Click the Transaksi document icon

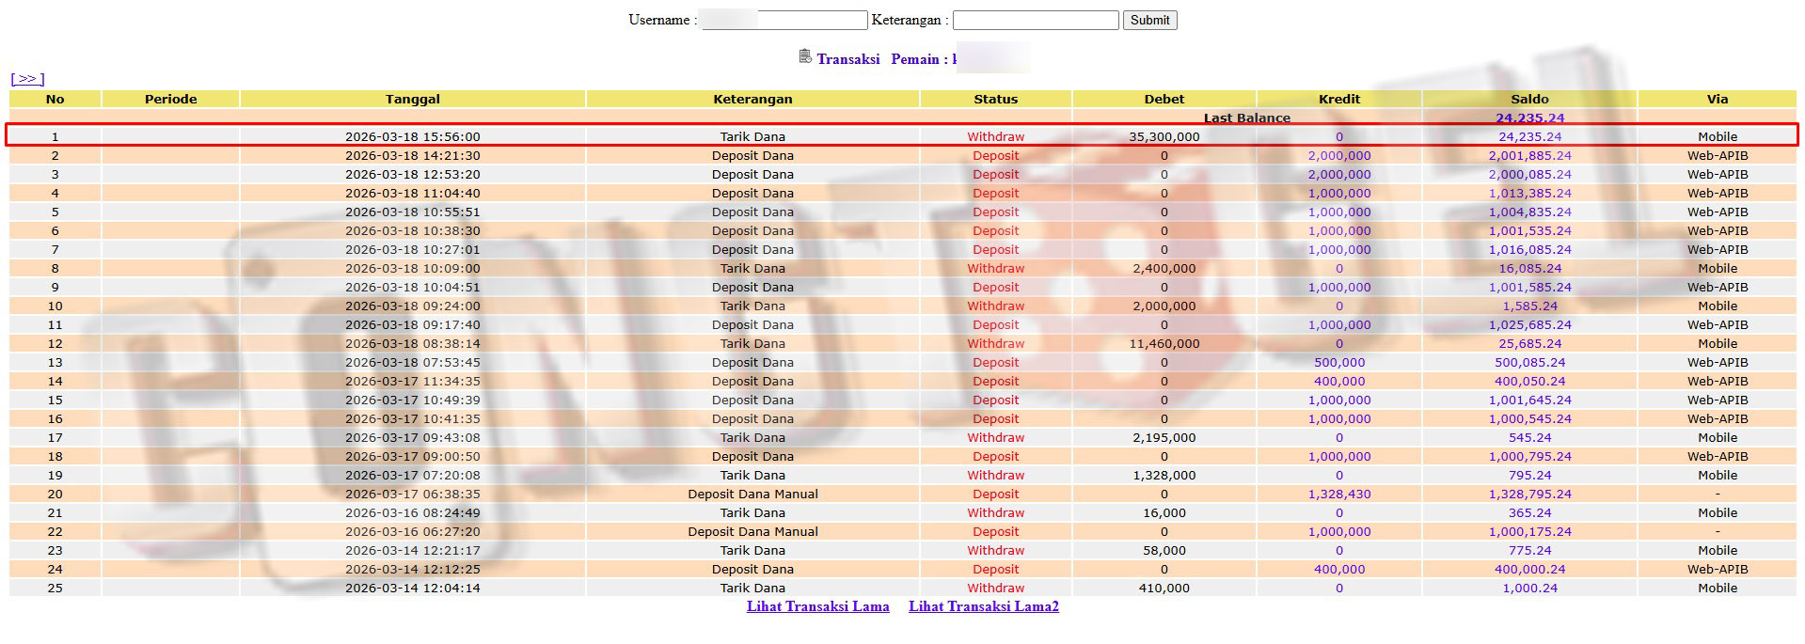click(x=805, y=56)
